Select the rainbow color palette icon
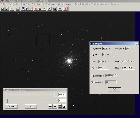 click(59, 107)
